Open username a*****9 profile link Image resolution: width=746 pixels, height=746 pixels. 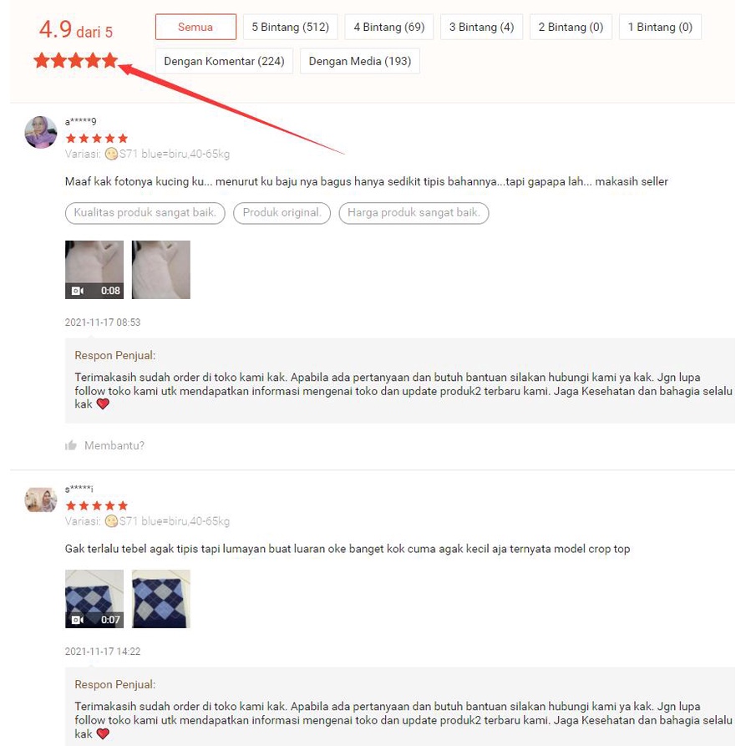point(80,122)
